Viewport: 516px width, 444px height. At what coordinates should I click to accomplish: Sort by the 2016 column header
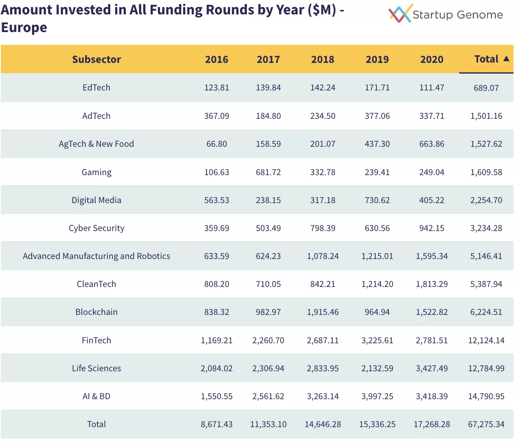point(216,60)
